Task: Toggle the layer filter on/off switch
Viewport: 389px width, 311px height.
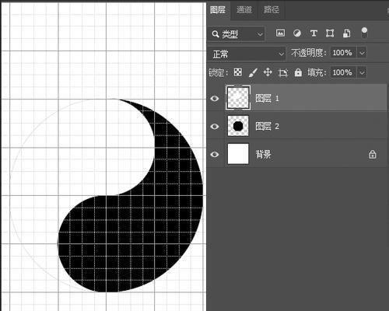Action: [364, 33]
